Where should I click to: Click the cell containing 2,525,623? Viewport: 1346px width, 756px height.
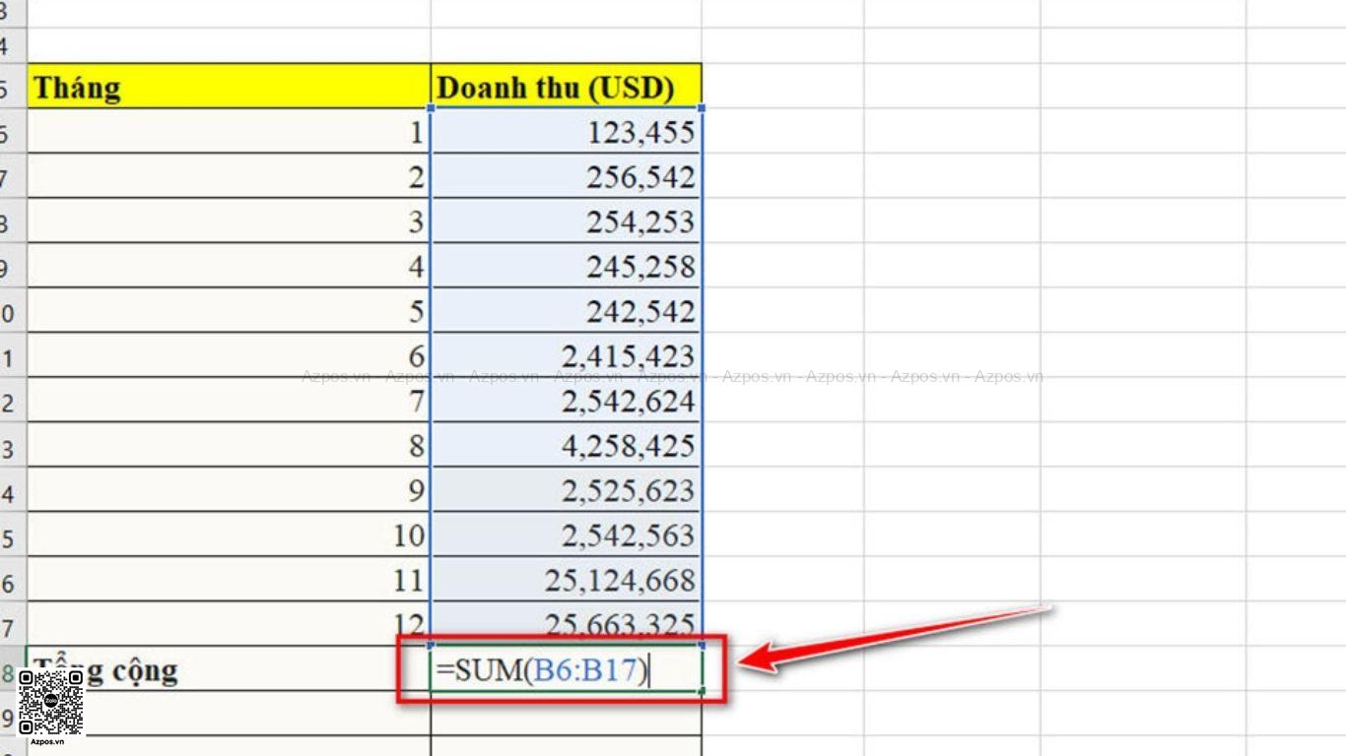567,490
